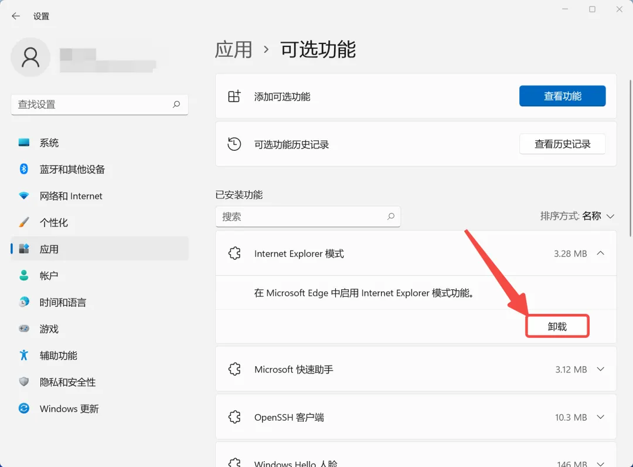The height and width of the screenshot is (467, 633).
Task: Click the 隐私和安全性 shield icon
Action: [x=24, y=382]
